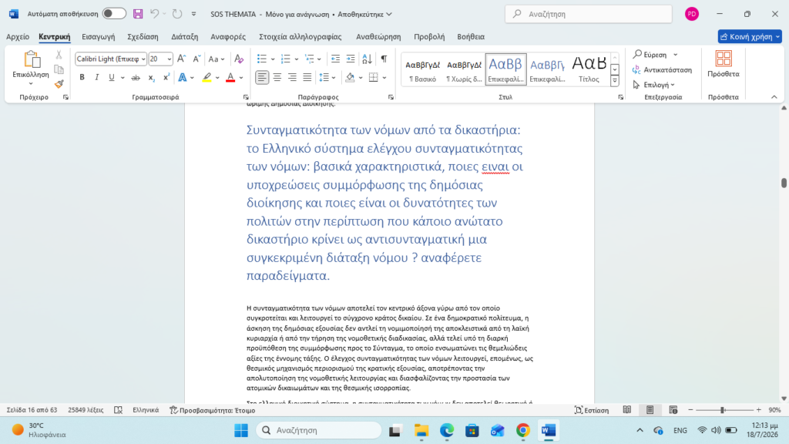
Task: Open the proofing check icon in status bar
Action: click(x=118, y=410)
